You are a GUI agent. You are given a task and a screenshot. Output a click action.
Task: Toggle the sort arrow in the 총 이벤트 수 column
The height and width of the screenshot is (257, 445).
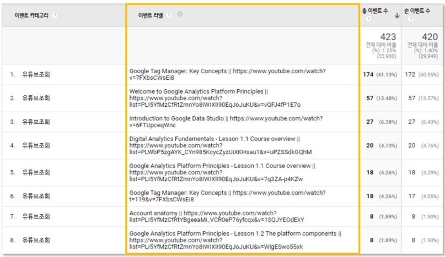[x=397, y=16]
